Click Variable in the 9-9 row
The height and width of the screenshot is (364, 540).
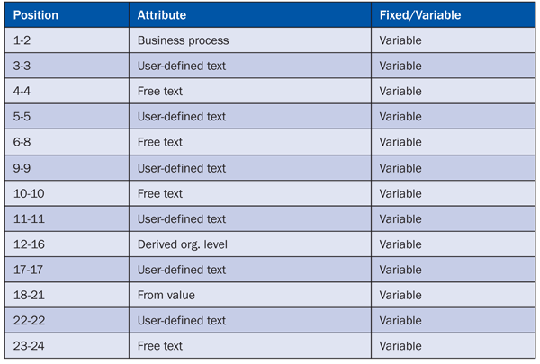pos(400,168)
